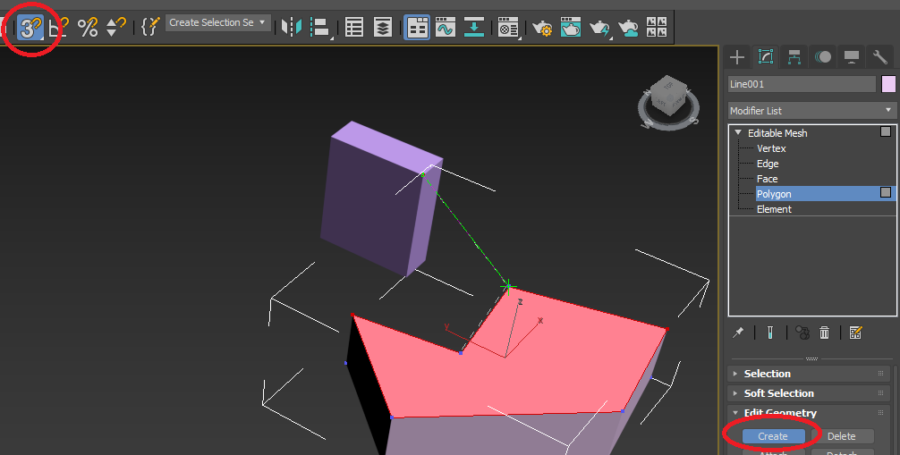Collapse the Editable Mesh stack entry
900x455 pixels.
[x=738, y=132]
